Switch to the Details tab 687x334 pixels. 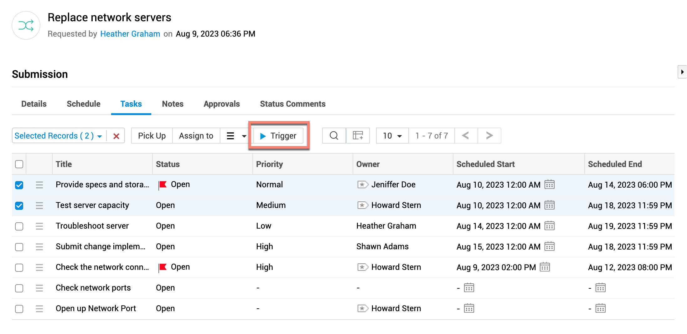coord(34,104)
